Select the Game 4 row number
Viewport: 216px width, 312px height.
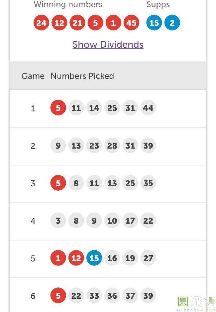click(x=33, y=221)
